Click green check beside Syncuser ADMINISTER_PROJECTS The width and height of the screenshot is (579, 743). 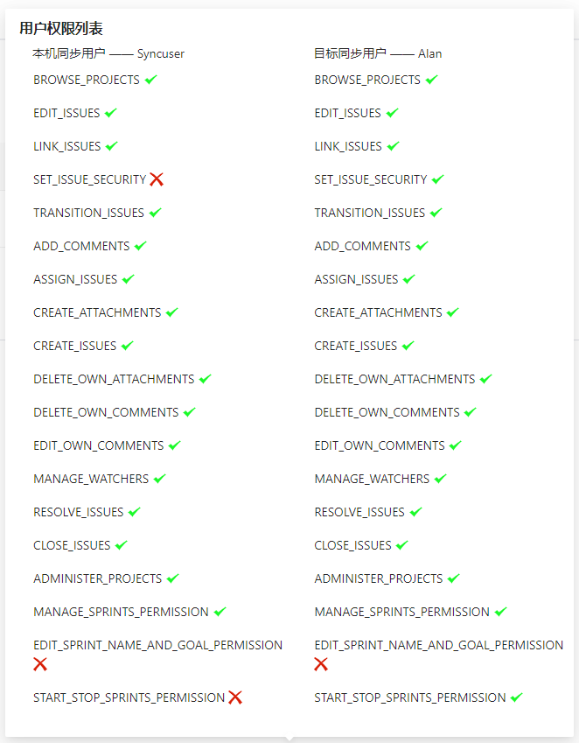point(172,578)
